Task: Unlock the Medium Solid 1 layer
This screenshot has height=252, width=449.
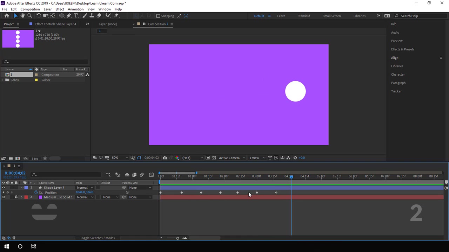Action: (x=16, y=197)
